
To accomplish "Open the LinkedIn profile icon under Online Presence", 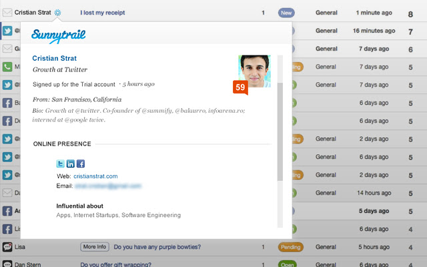I will coord(71,164).
